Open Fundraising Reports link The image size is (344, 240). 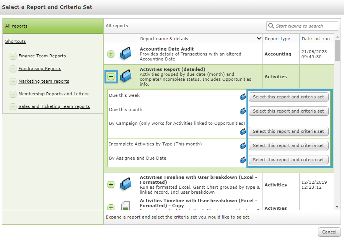(40, 69)
